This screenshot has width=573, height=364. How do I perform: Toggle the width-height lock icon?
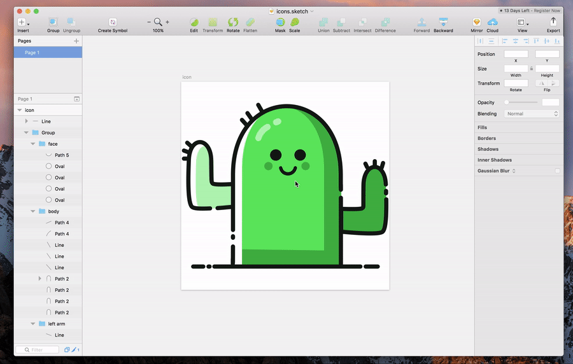point(532,69)
